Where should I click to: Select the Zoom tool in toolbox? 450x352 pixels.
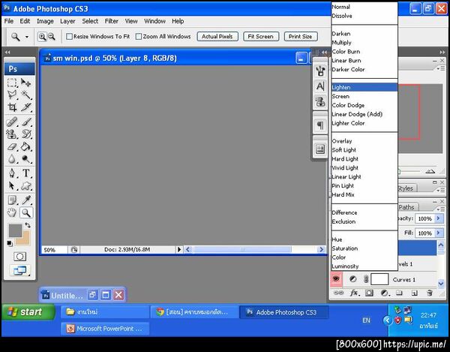point(26,212)
